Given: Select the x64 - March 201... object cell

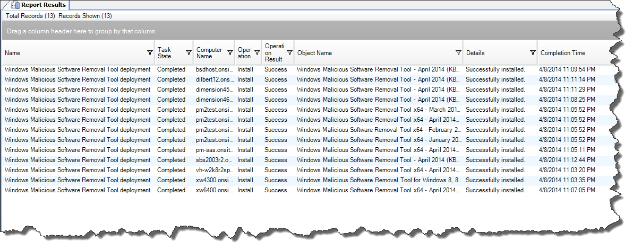Looking at the screenshot, I should click(x=379, y=110).
